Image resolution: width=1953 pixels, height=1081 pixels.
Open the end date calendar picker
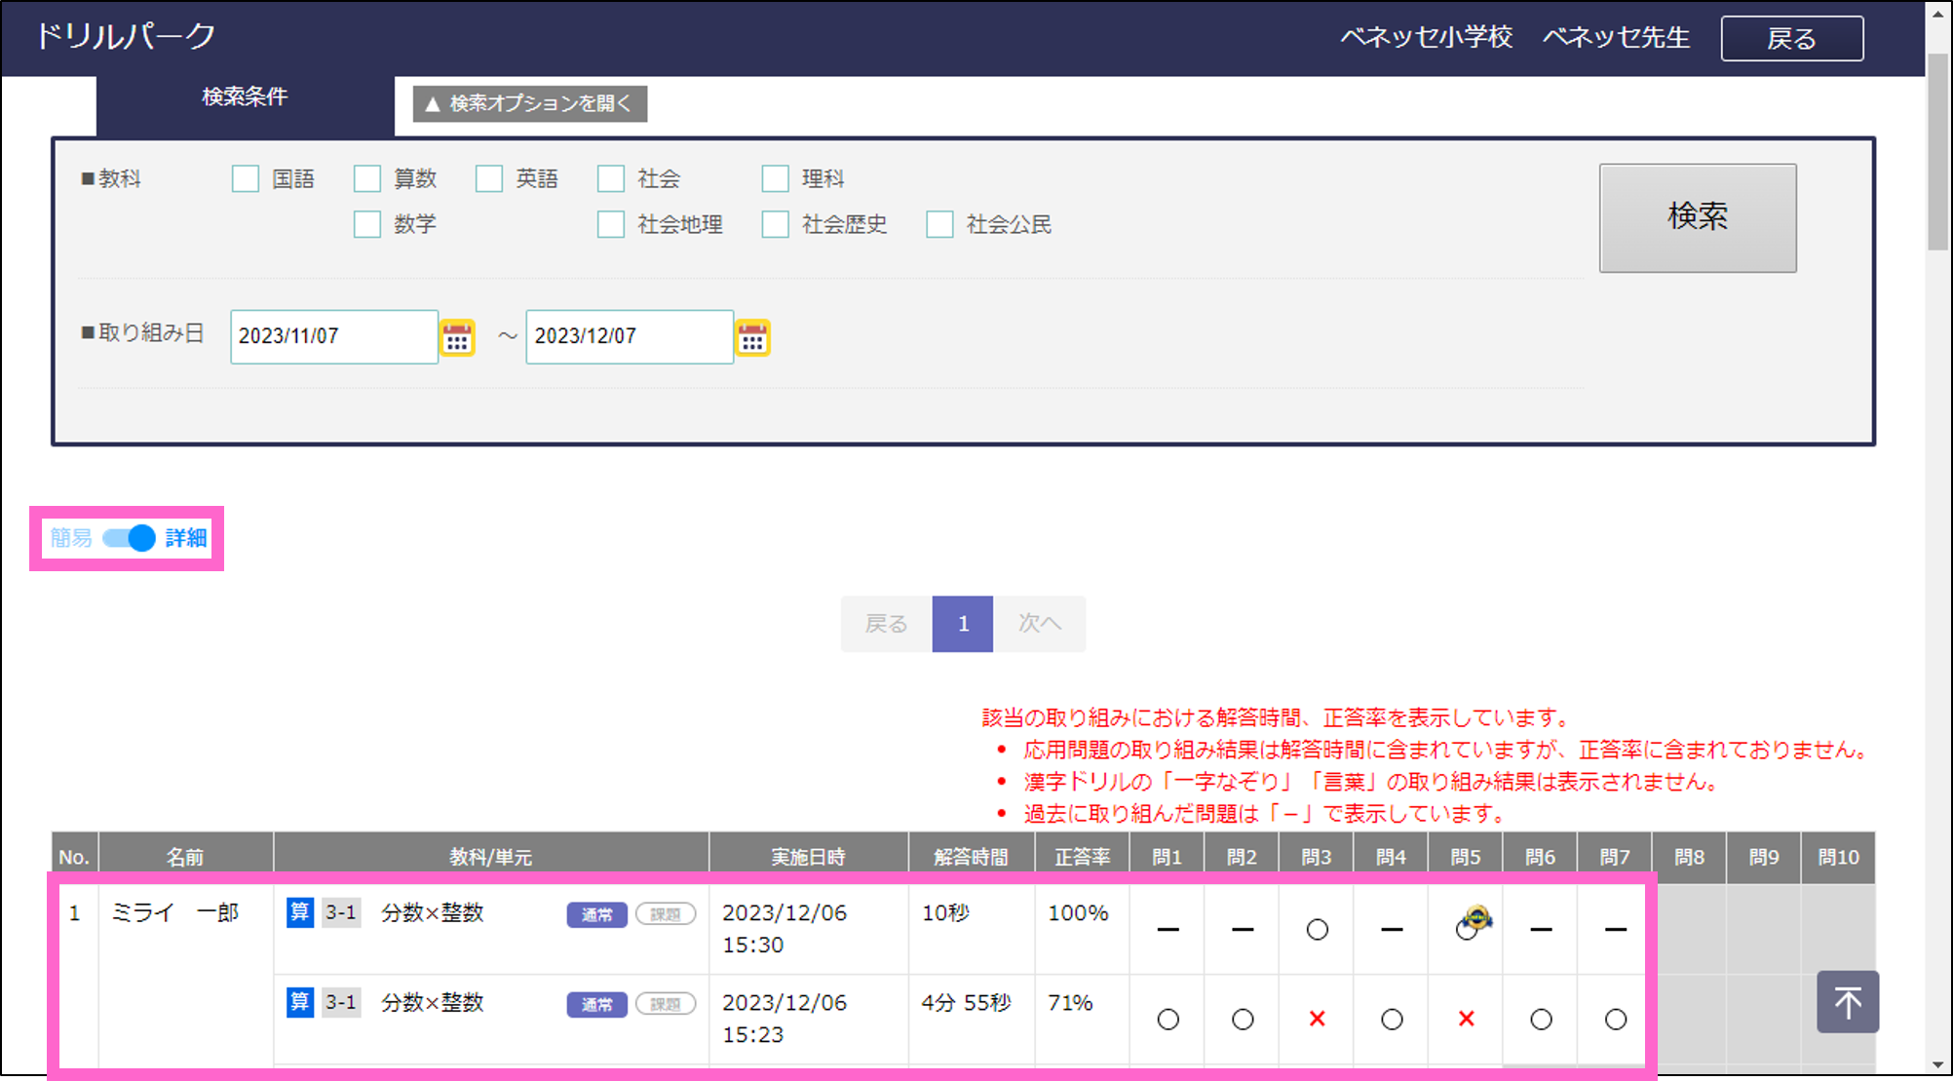tap(752, 337)
